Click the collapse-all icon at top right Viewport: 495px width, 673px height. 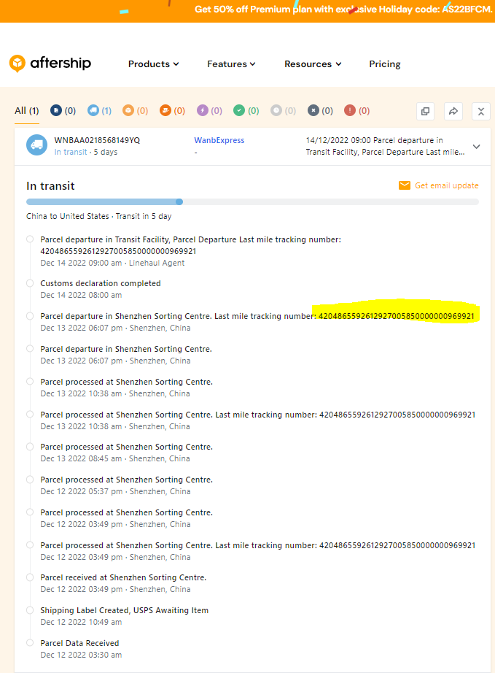pos(481,111)
